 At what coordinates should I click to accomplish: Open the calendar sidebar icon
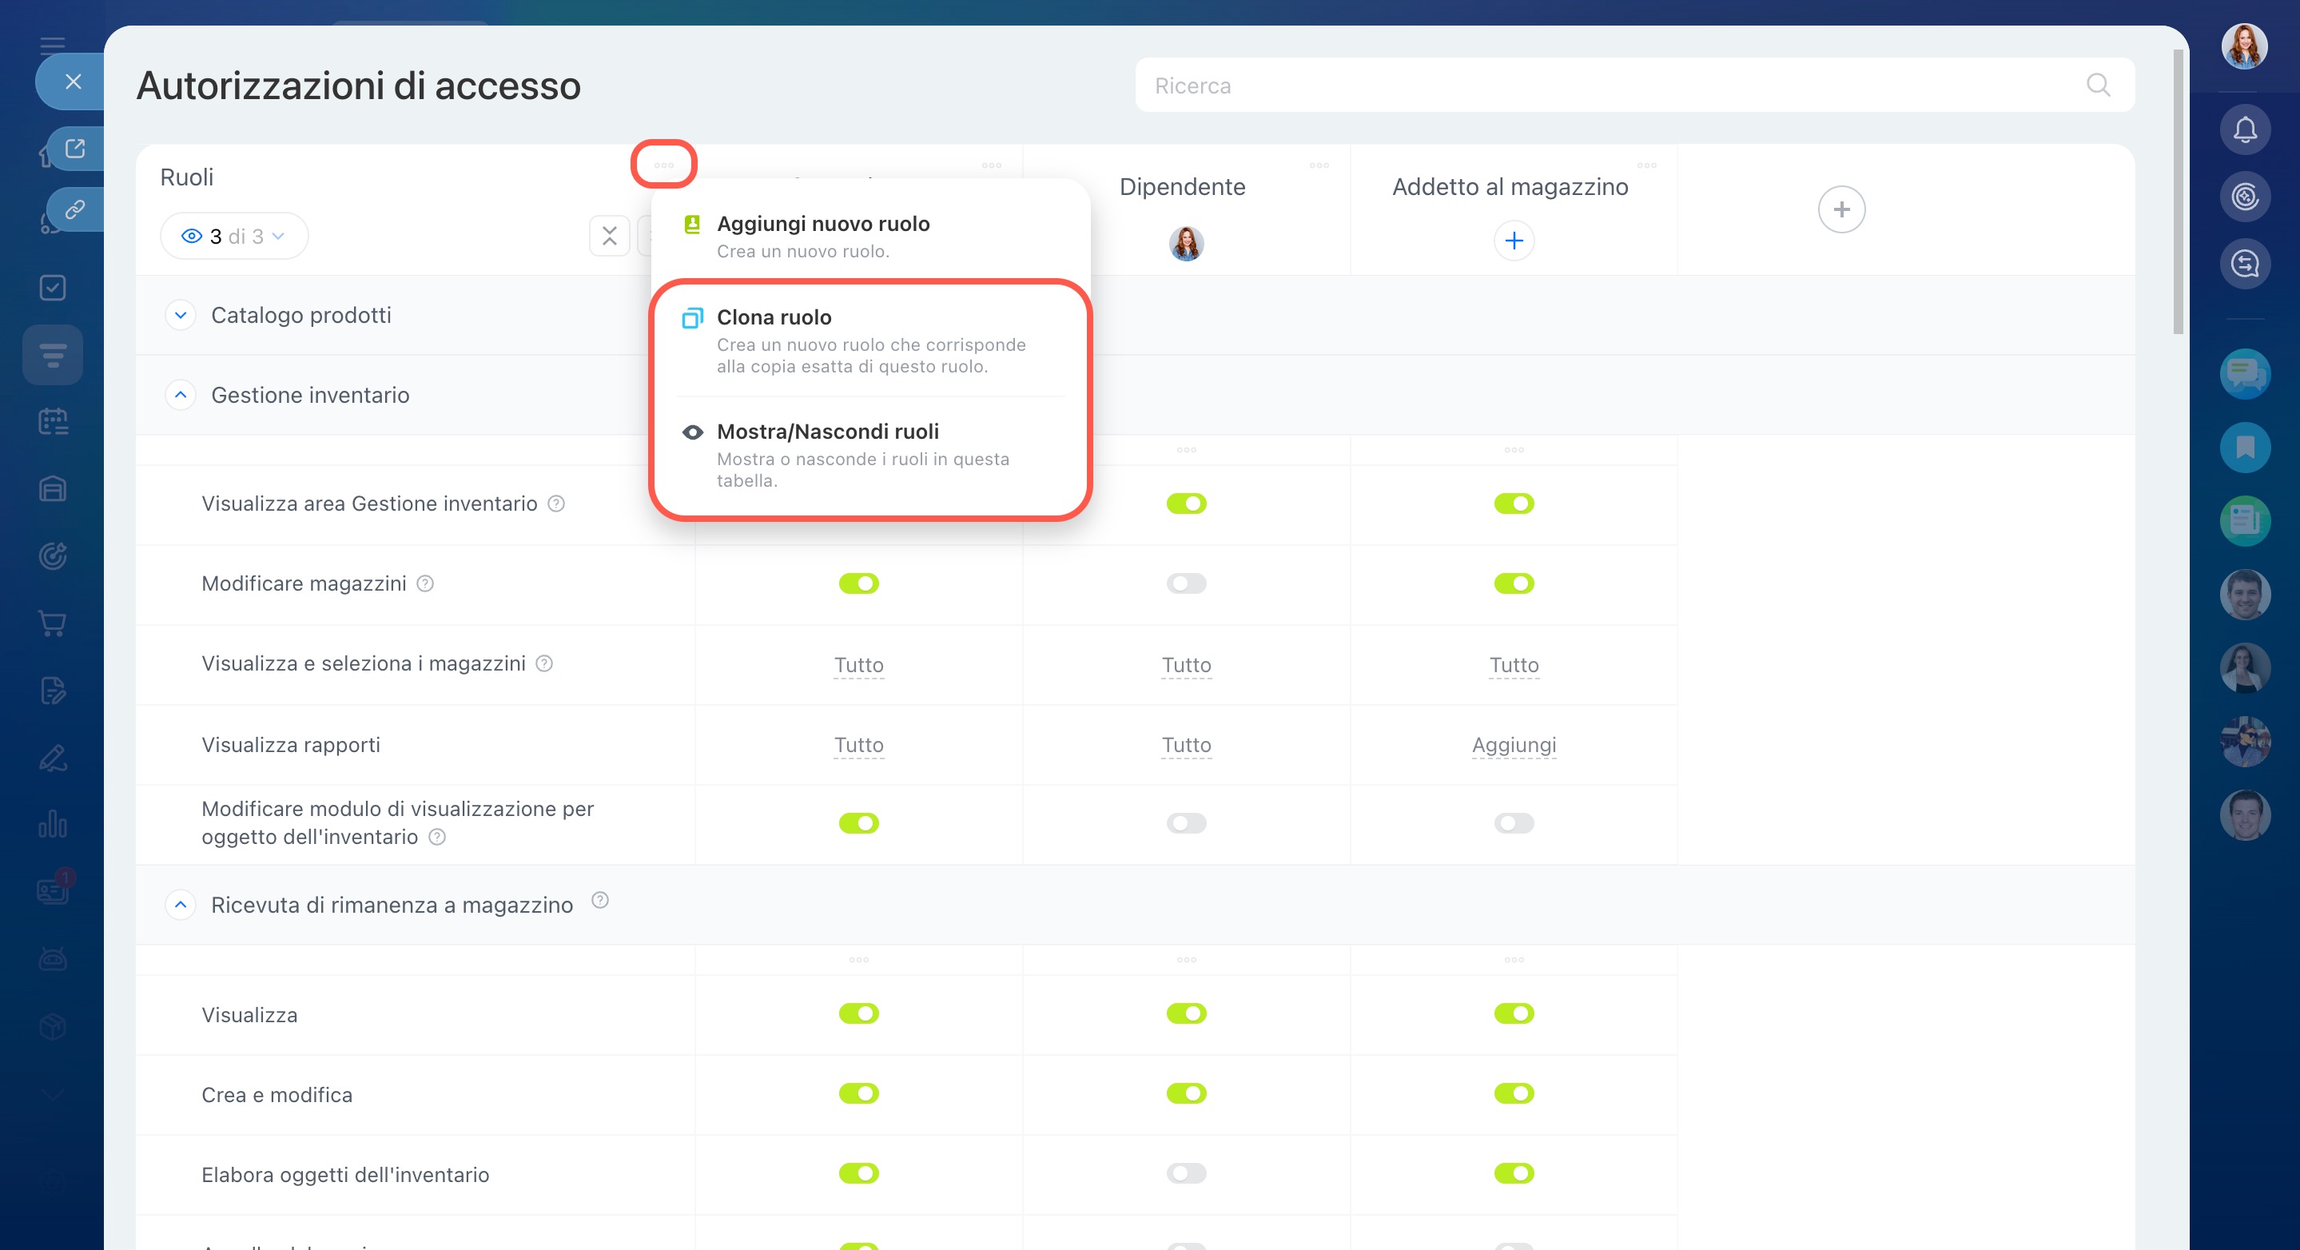point(53,421)
